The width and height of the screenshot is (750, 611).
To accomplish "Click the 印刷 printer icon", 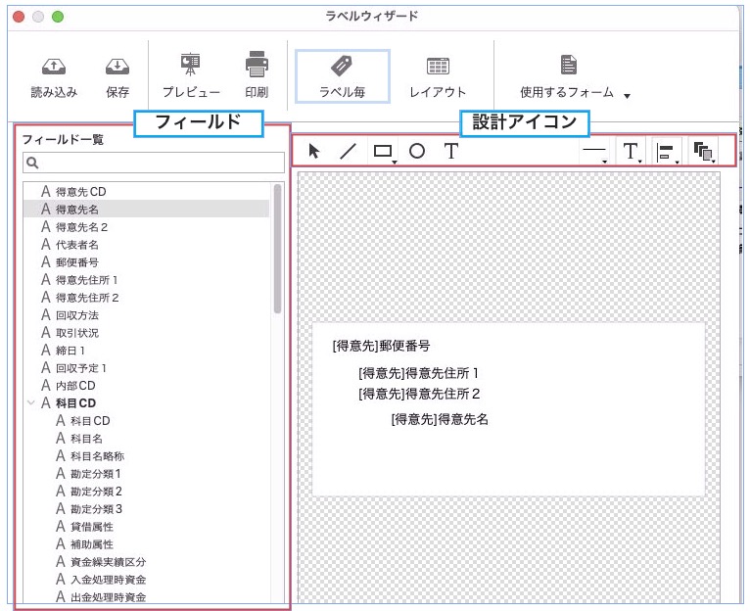I will pyautogui.click(x=257, y=66).
